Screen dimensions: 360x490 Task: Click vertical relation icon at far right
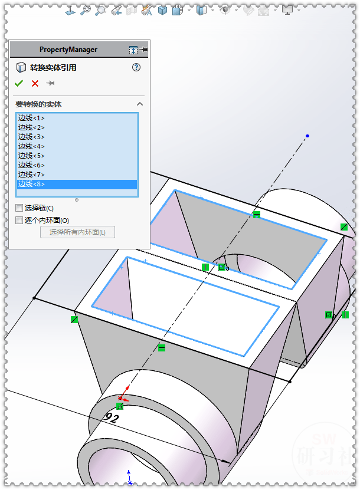[x=345, y=315]
